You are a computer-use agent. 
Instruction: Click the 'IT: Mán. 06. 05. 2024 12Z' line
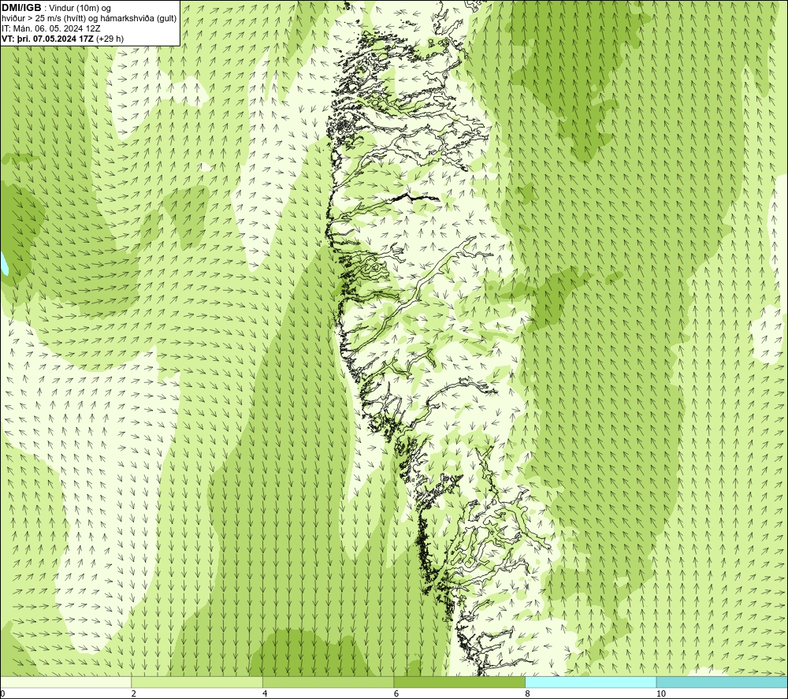(51, 28)
